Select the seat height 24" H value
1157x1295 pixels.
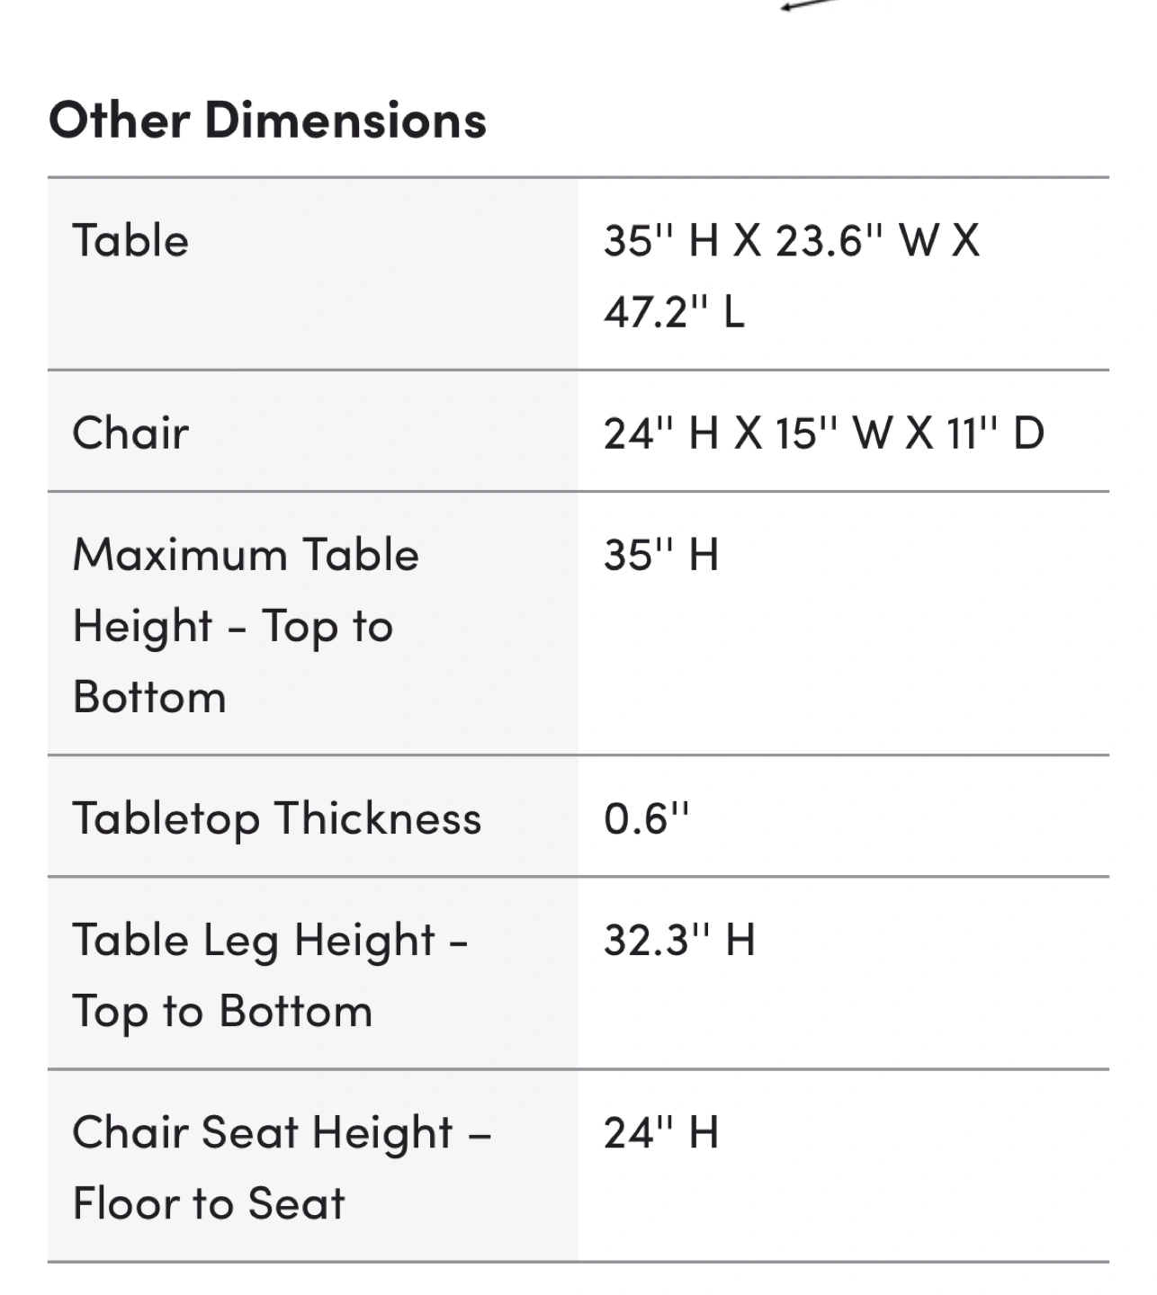tap(661, 1133)
